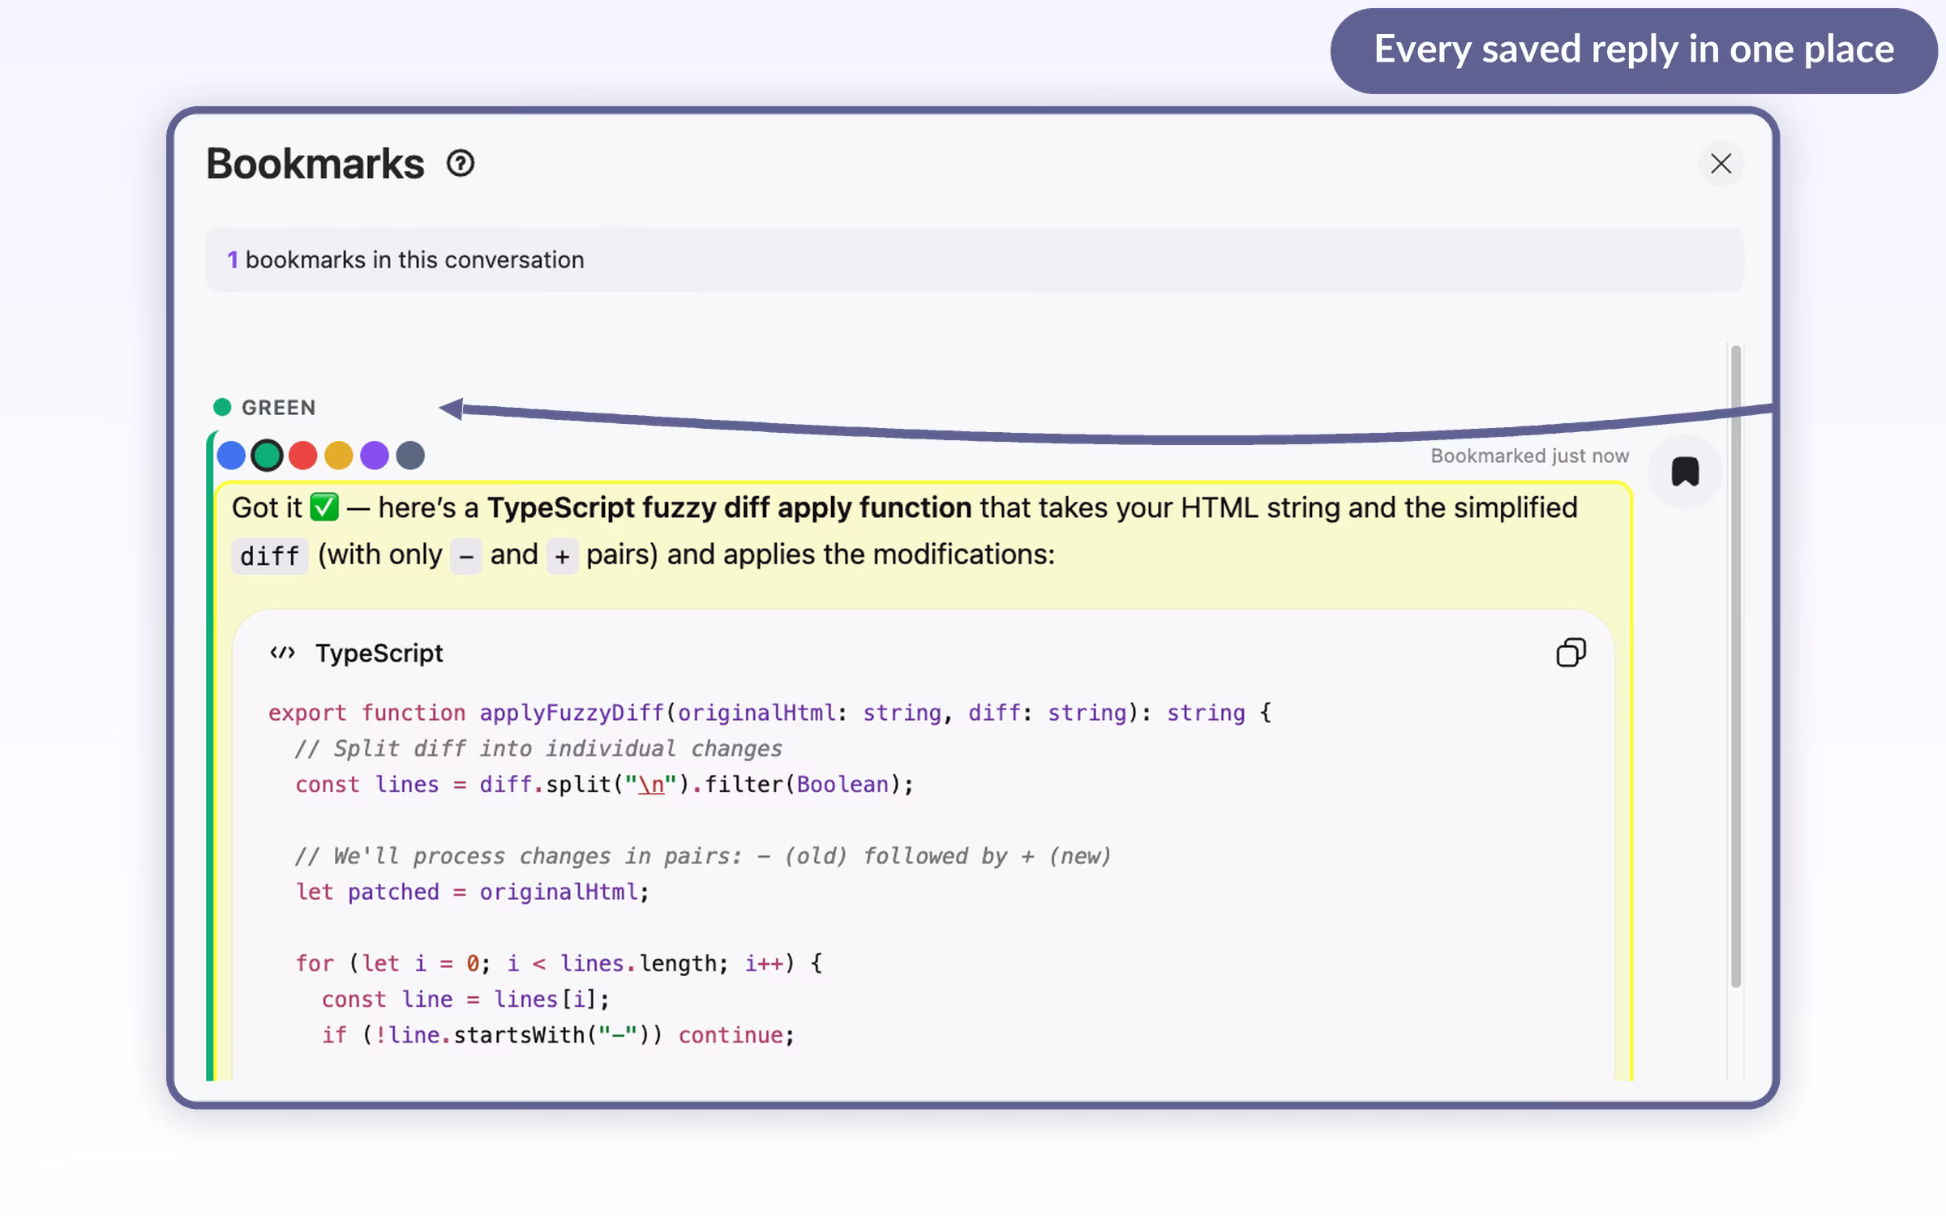Screen dimensions: 1946x1216
Task: Click the 'let patched = originalHtml;' line
Action: pyautogui.click(x=473, y=892)
